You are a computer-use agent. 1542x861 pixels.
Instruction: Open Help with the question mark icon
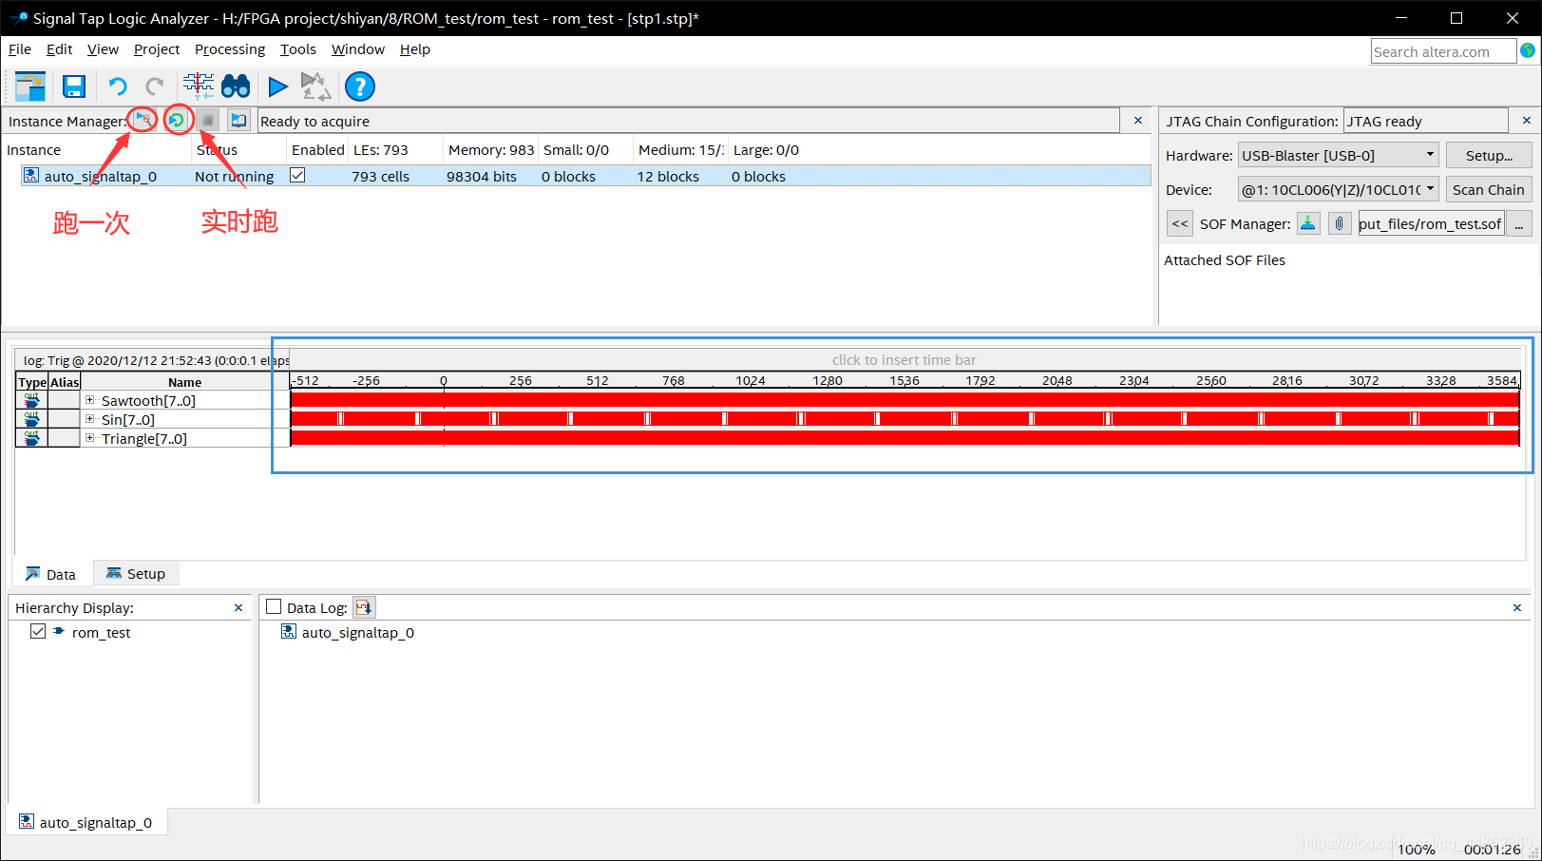click(x=360, y=86)
